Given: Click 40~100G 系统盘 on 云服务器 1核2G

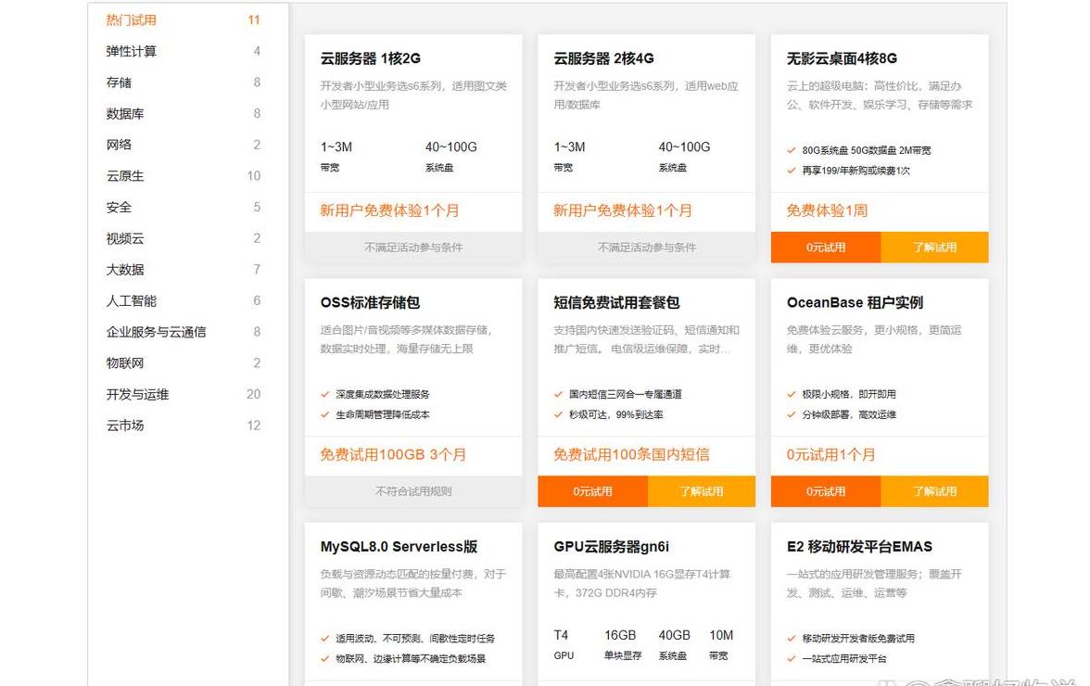Looking at the screenshot, I should point(451,157).
